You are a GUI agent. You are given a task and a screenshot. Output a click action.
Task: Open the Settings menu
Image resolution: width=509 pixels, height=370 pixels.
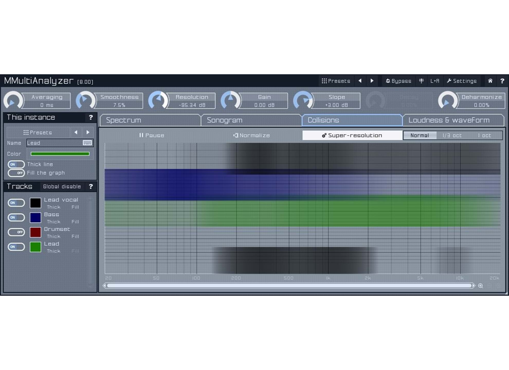coord(462,81)
